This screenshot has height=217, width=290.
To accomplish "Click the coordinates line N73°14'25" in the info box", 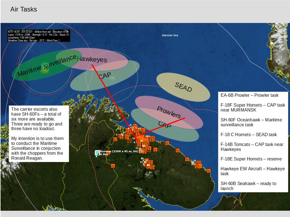I will coord(38,32).
